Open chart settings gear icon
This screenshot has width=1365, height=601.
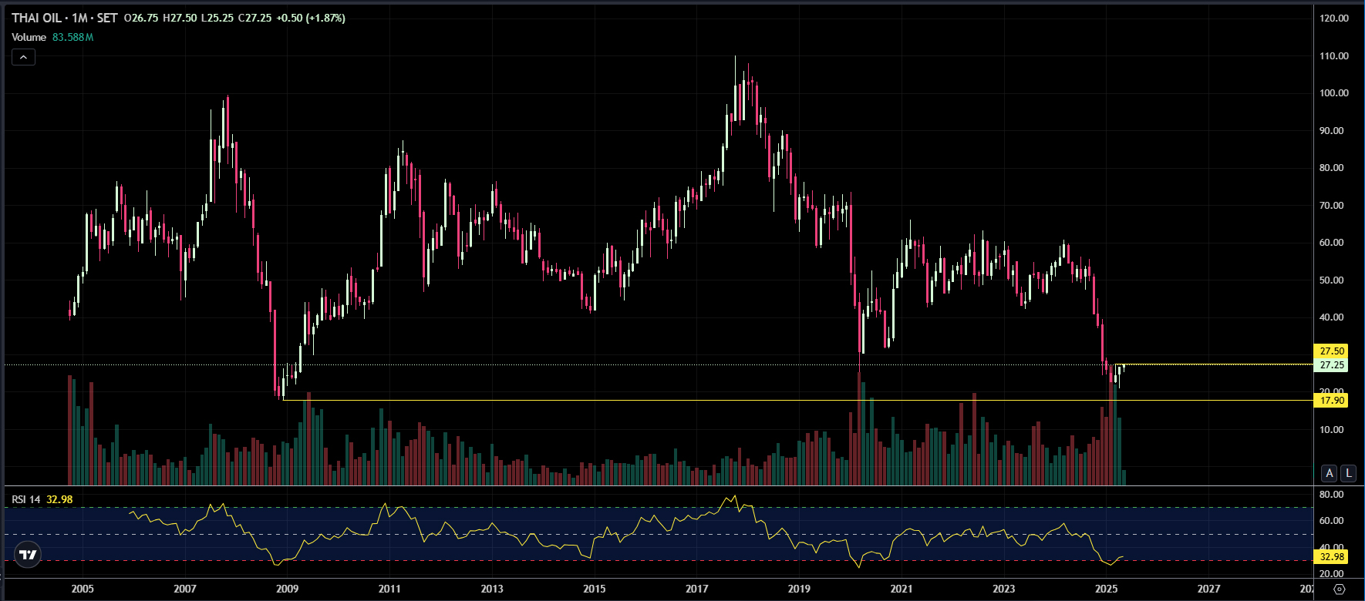pyautogui.click(x=1339, y=589)
